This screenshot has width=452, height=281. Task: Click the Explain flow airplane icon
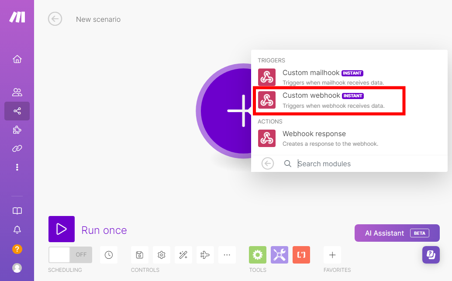[205, 255]
